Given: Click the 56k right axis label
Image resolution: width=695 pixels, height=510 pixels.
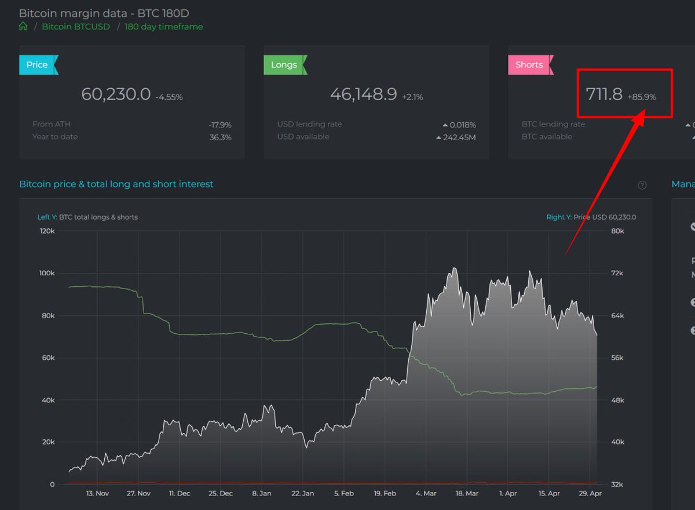Looking at the screenshot, I should click(x=617, y=358).
